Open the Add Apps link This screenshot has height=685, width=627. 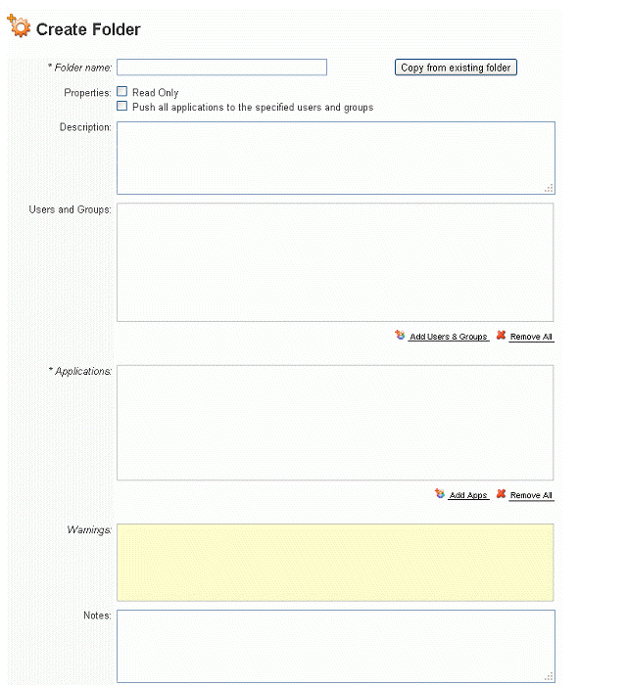[468, 495]
